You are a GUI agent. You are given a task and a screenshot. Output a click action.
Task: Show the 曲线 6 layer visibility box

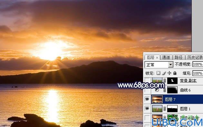click(147, 90)
